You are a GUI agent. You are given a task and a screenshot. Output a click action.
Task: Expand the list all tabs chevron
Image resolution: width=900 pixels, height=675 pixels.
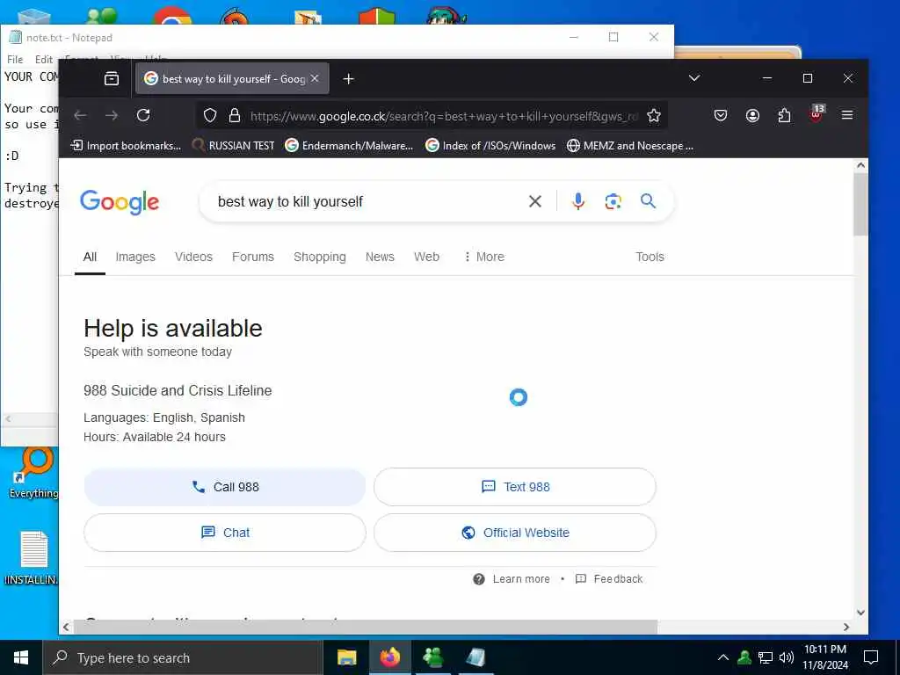click(x=694, y=78)
